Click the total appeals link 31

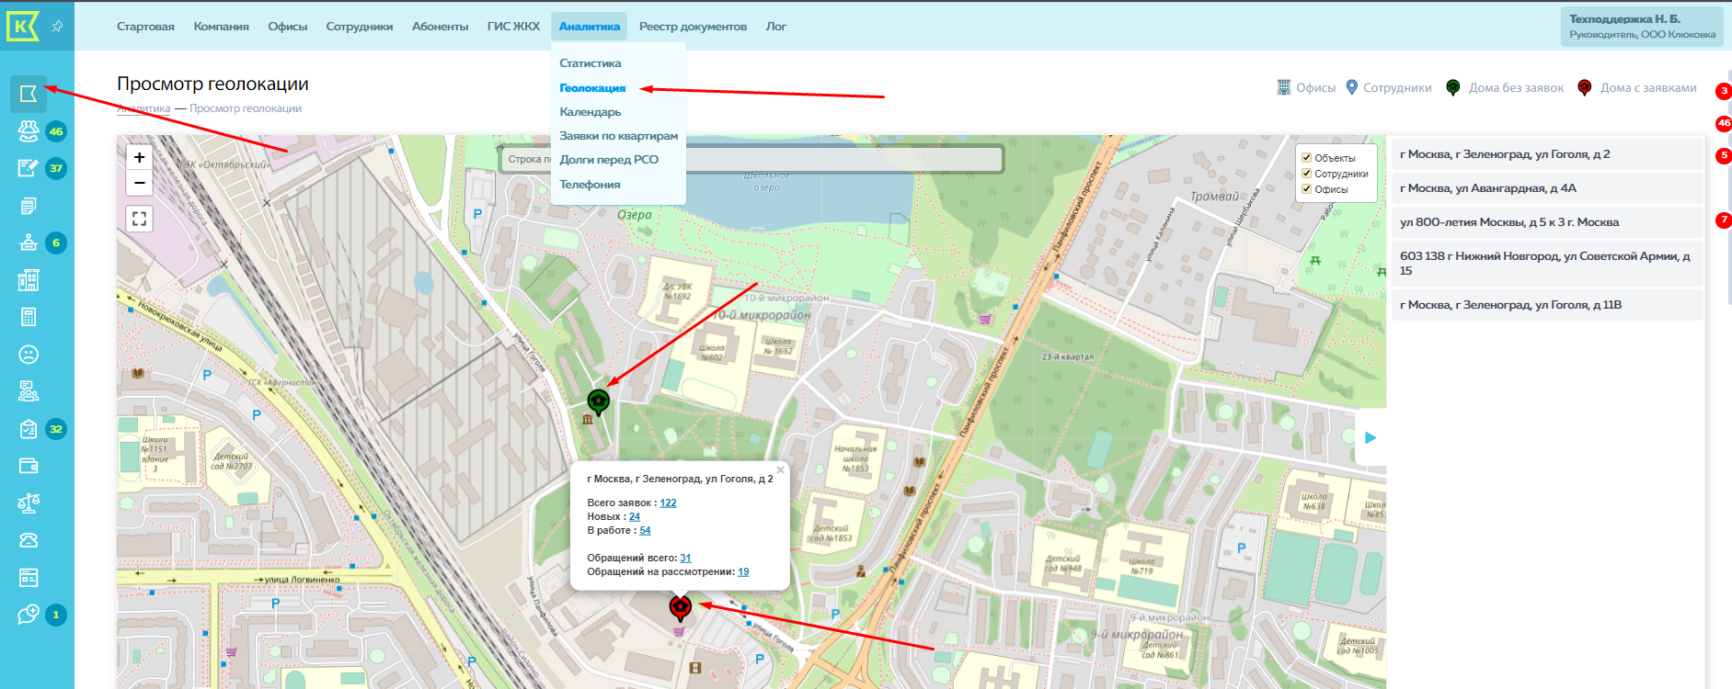(x=685, y=558)
